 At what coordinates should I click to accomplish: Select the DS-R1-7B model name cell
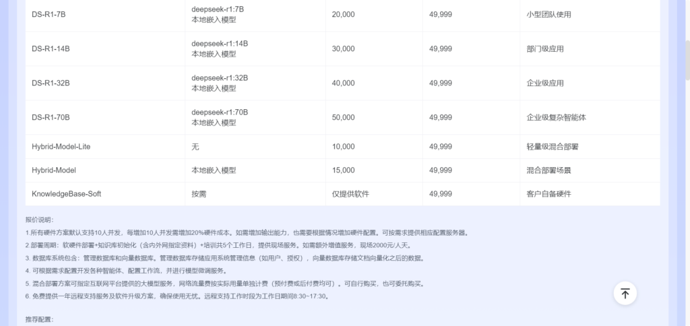point(105,15)
